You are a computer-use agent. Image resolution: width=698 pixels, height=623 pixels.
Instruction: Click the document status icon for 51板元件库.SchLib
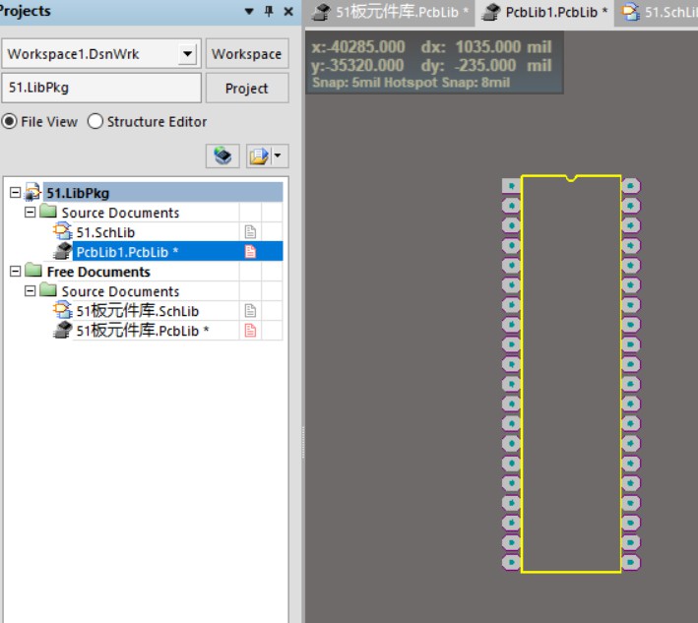point(250,311)
